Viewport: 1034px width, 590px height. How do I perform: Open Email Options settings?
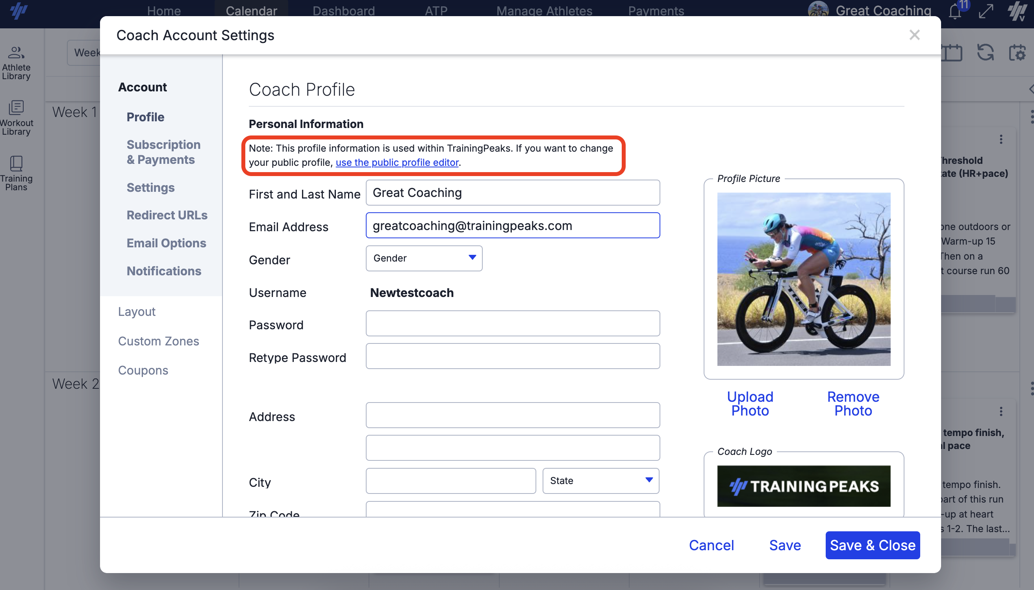pos(166,243)
